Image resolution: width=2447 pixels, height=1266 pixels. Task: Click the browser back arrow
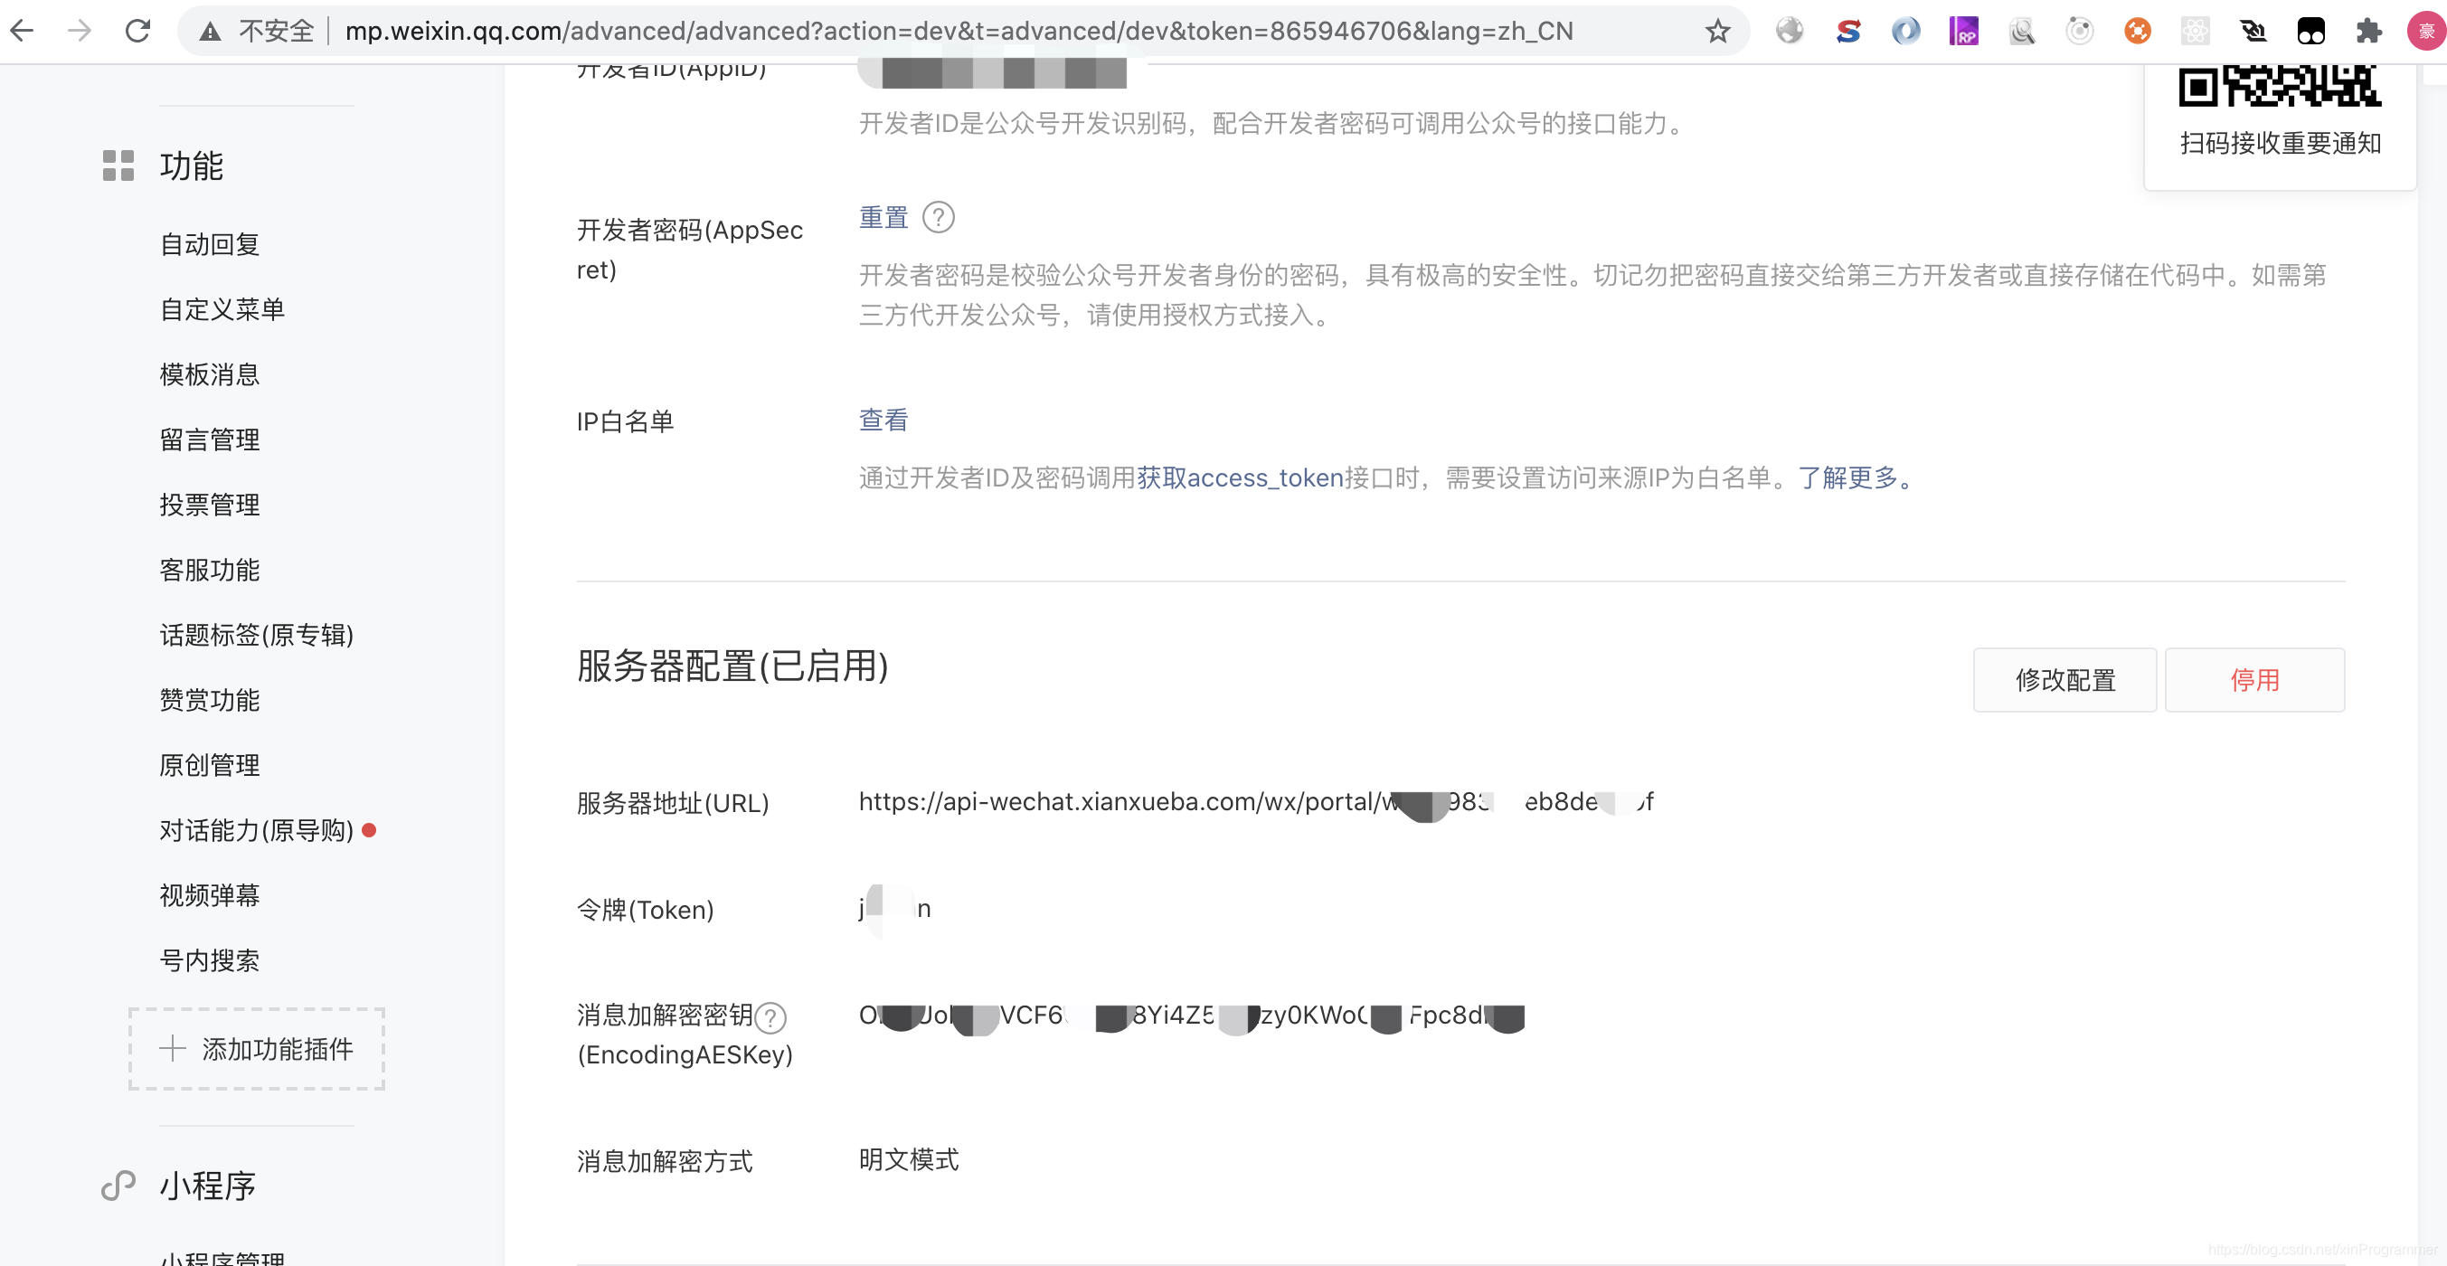click(x=23, y=32)
